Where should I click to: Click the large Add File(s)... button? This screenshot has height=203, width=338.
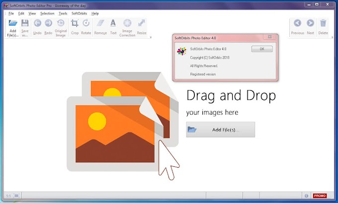click(x=221, y=130)
